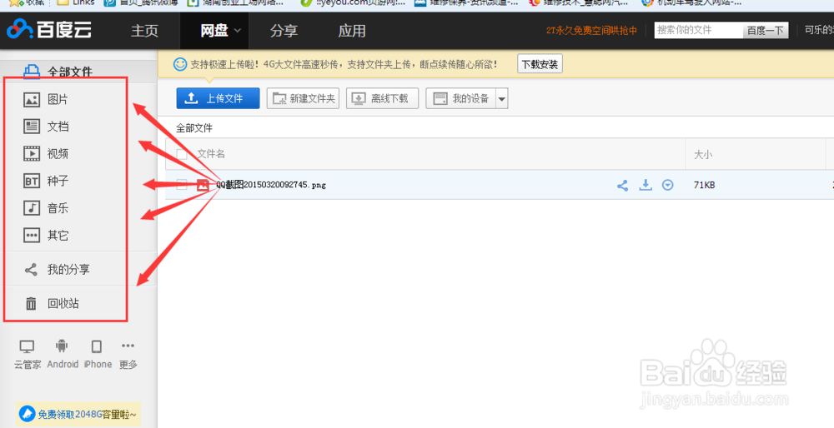Image resolution: width=834 pixels, height=428 pixels.
Task: Click the 文档 document icon
Action: pos(32,127)
